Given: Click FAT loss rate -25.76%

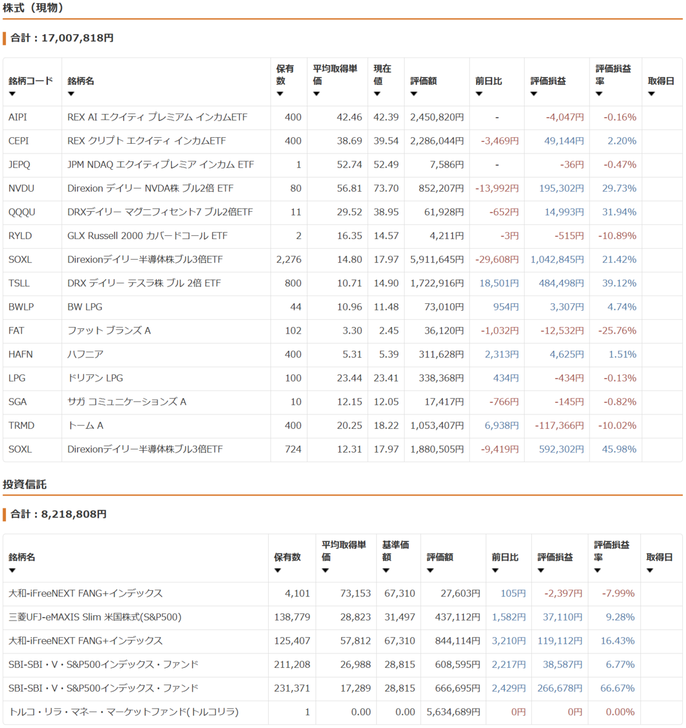Looking at the screenshot, I should (x=617, y=331).
